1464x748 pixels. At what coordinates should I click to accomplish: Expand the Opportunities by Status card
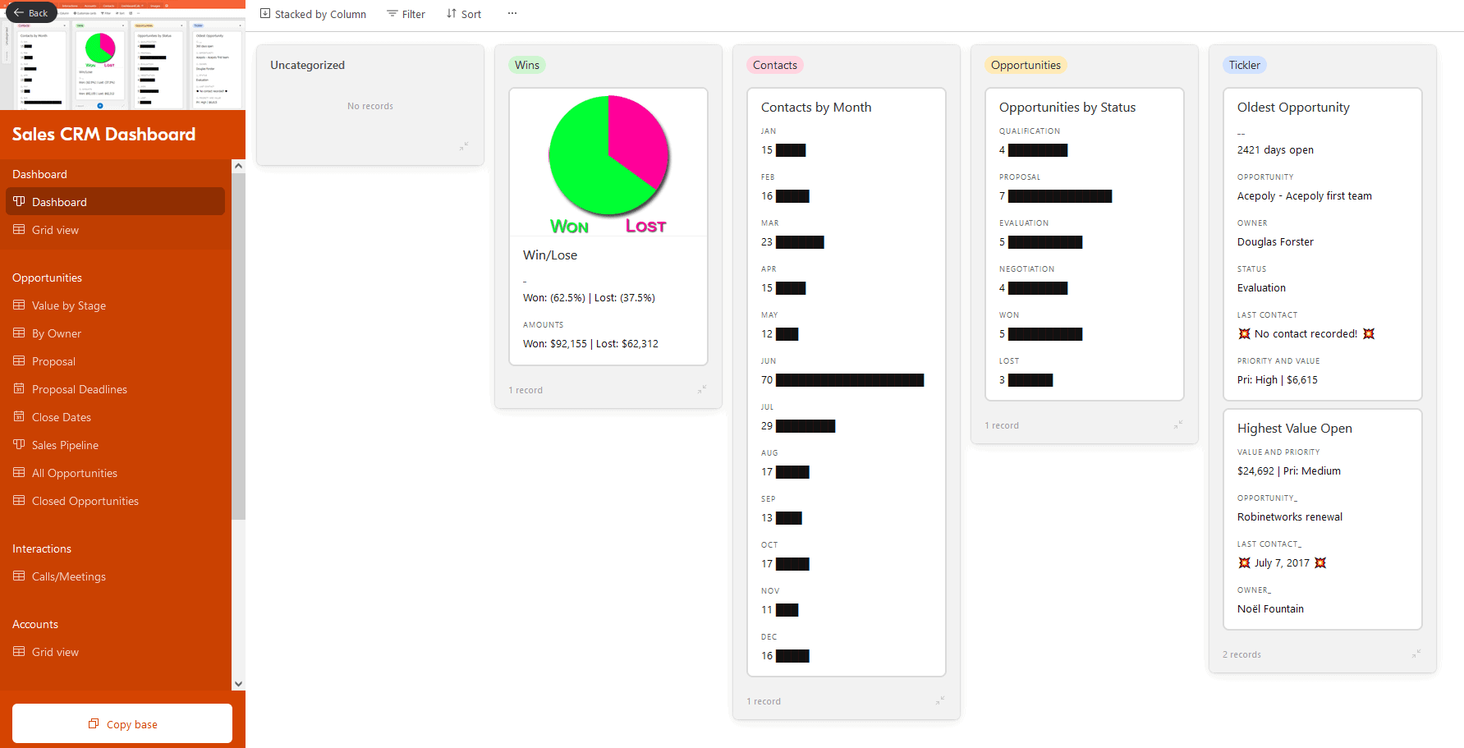1177,425
